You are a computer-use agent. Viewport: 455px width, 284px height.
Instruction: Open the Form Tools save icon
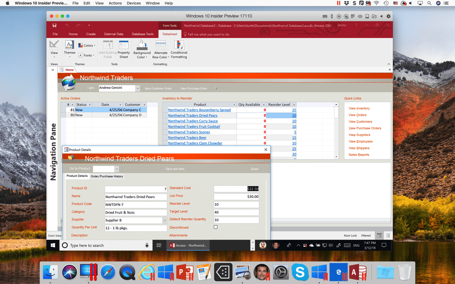(54, 25)
